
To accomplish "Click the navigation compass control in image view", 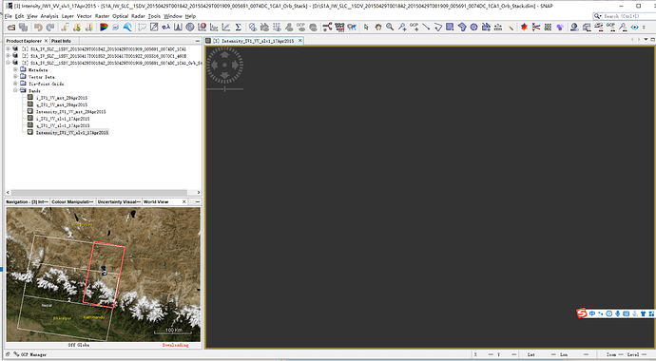I will click(x=224, y=66).
